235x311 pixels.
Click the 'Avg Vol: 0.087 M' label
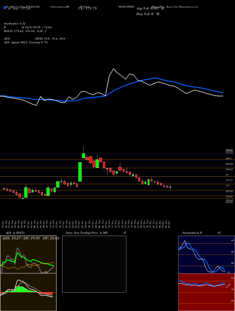(x=150, y=8)
